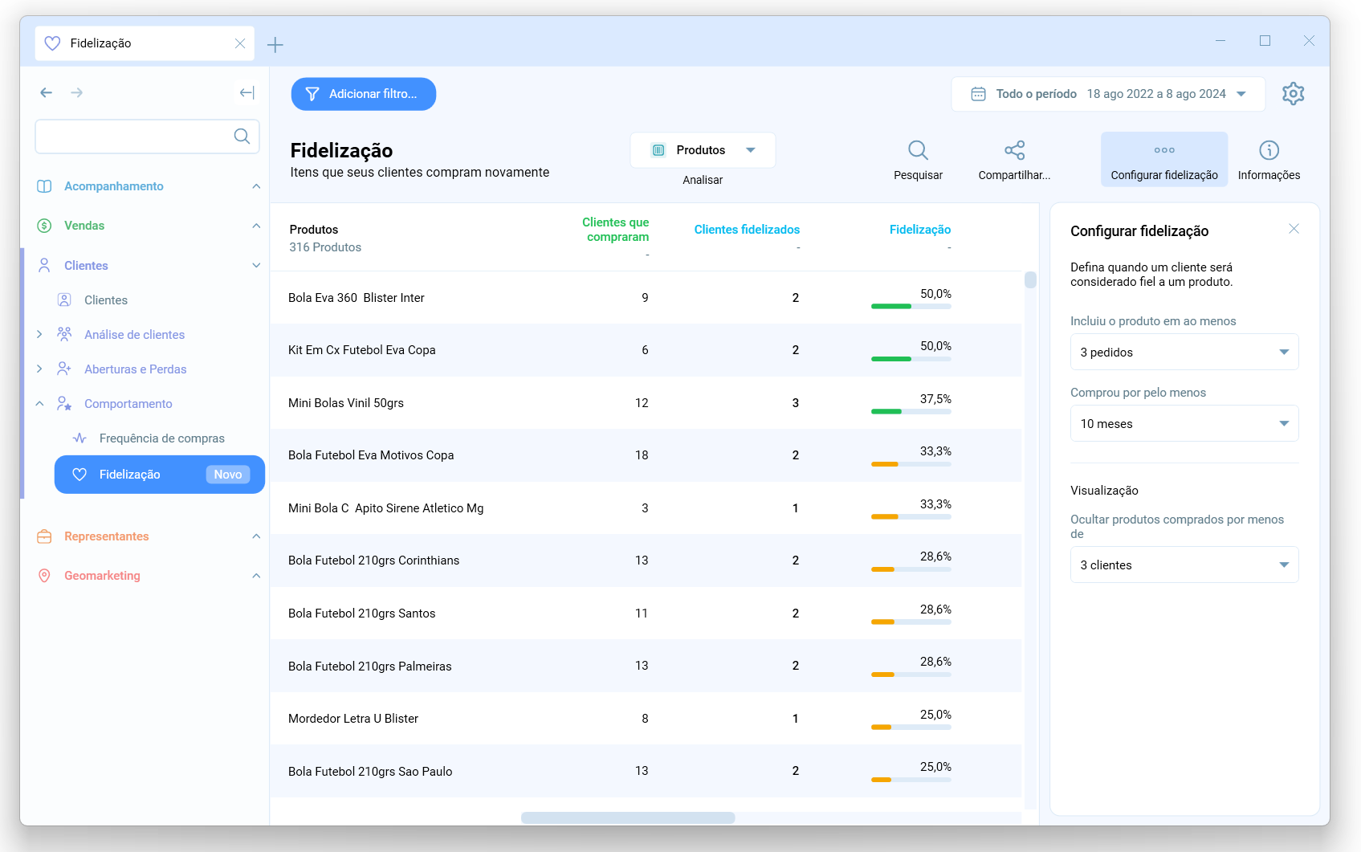The image size is (1361, 852).
Task: Close the Configurar fidelização panel
Action: tap(1294, 229)
